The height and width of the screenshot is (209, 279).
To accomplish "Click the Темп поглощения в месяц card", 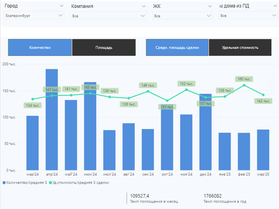I will pyautogui.click(x=154, y=198).
